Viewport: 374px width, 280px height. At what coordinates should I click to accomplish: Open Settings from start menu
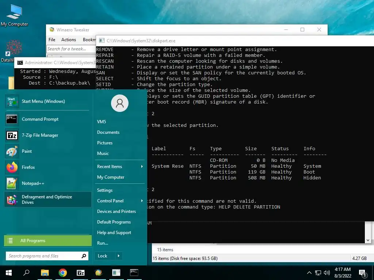click(x=105, y=190)
